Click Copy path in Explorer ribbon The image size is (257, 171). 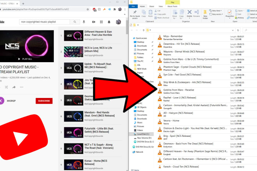click(160, 14)
